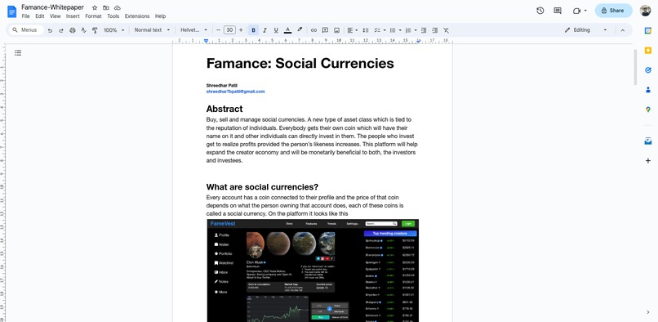Click the move to folder icon
Screen dimensions: 658x322
tap(106, 7)
